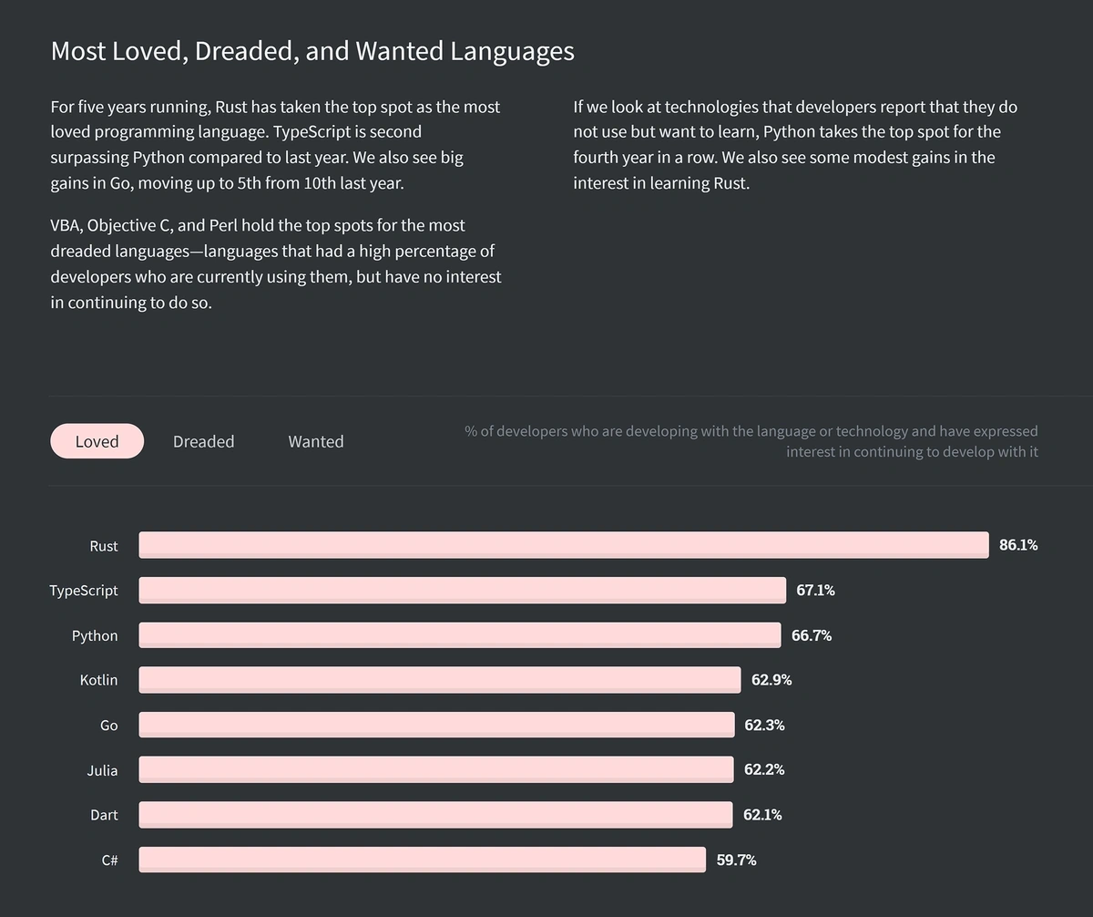
Task: Click the chart description text
Action: [x=751, y=441]
